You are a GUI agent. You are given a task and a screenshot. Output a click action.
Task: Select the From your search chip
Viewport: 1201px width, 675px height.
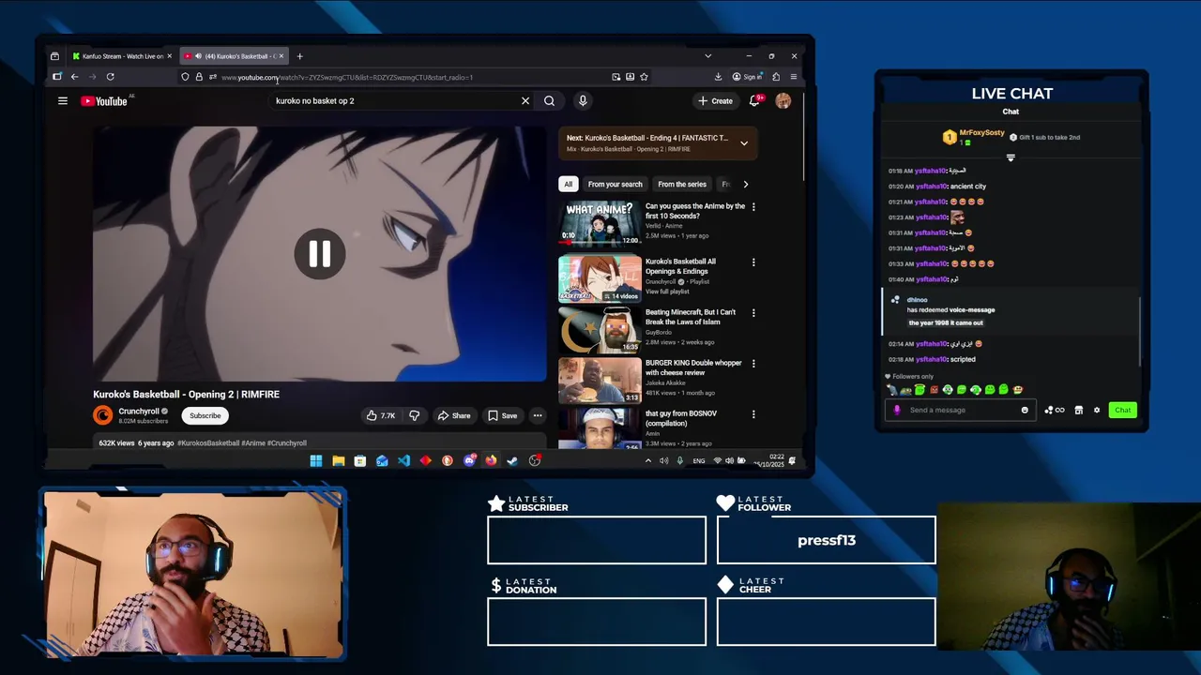615,185
